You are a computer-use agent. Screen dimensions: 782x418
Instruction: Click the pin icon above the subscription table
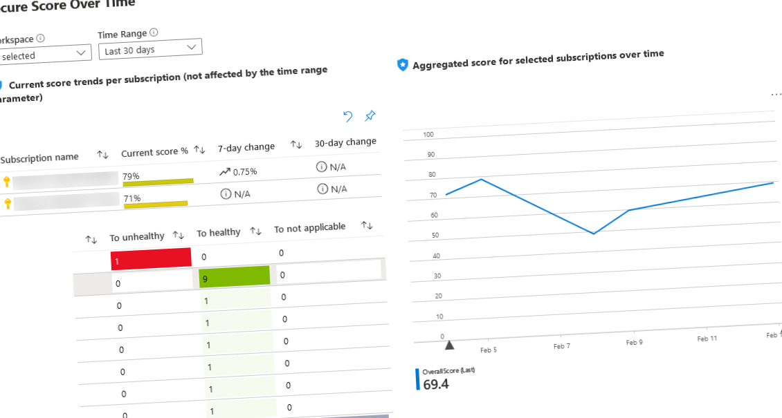coord(370,115)
